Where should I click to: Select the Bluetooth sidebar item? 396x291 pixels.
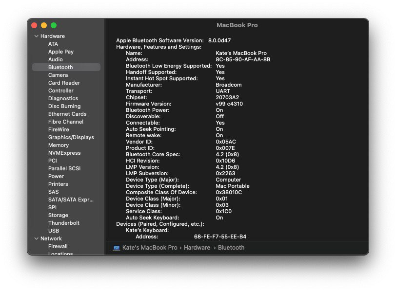[66, 67]
